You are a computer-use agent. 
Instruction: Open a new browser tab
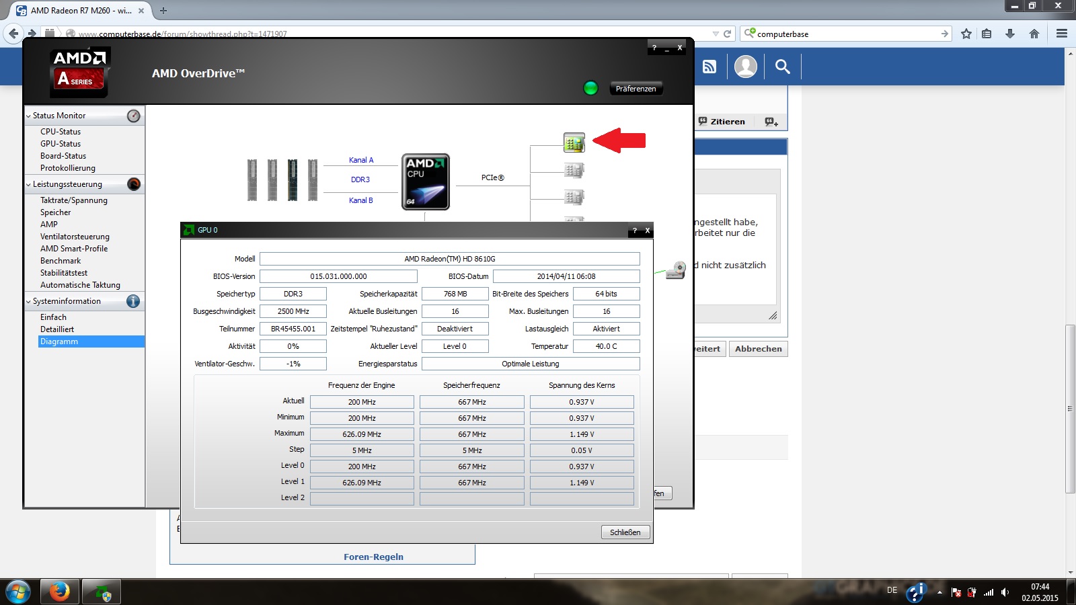pos(163,10)
